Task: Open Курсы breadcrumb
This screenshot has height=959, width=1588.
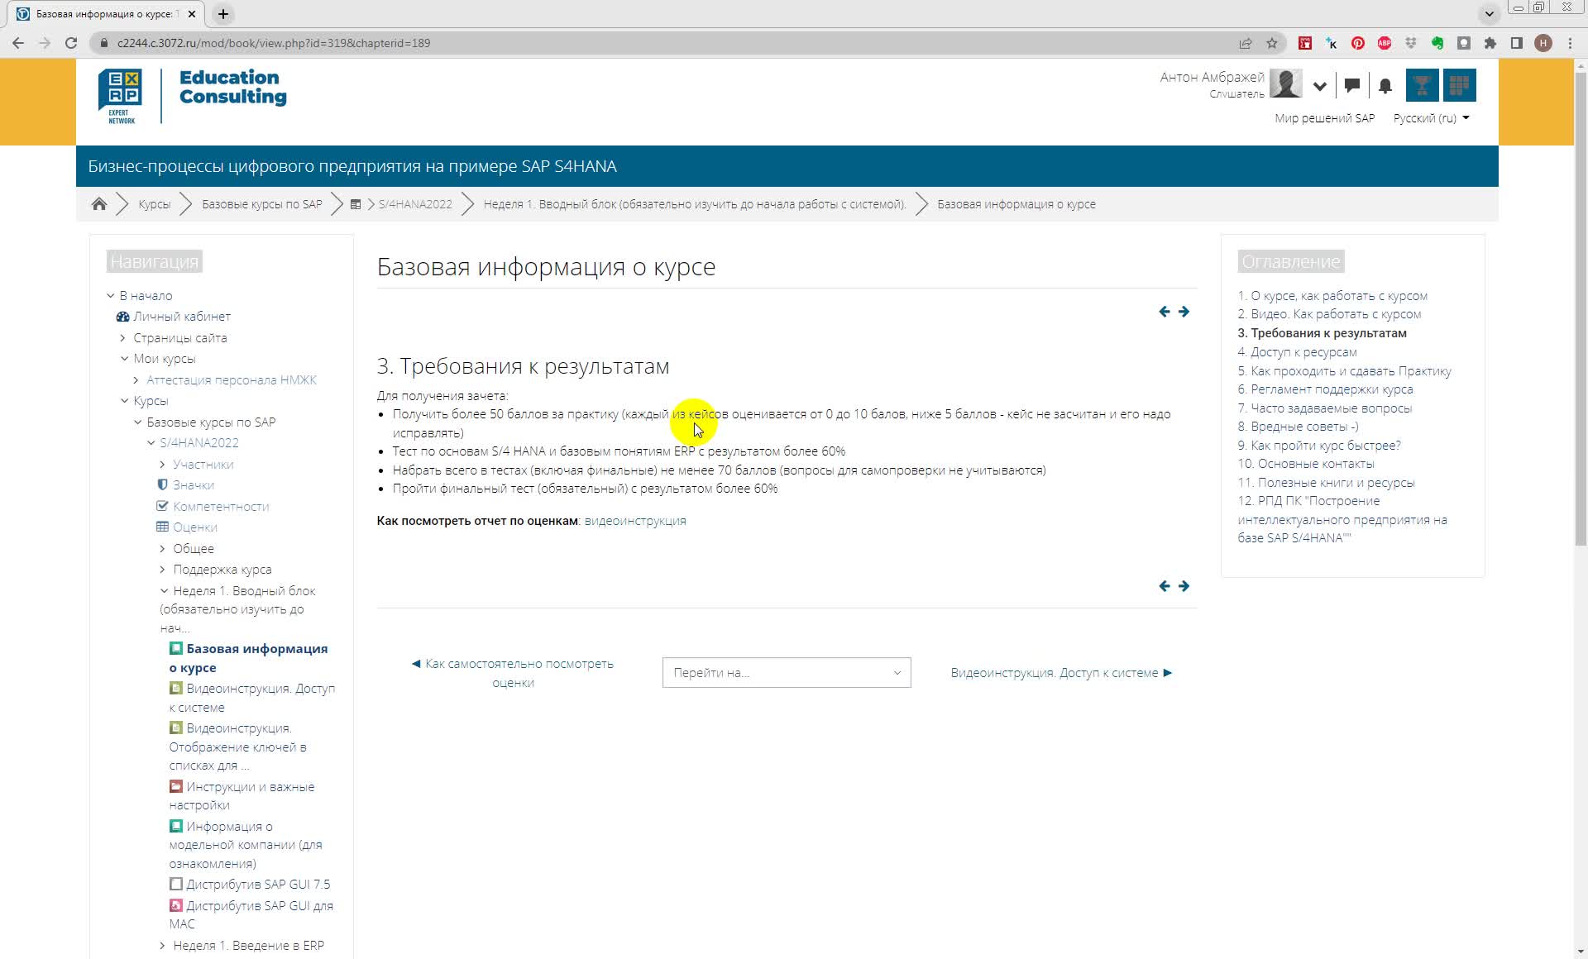Action: [155, 204]
